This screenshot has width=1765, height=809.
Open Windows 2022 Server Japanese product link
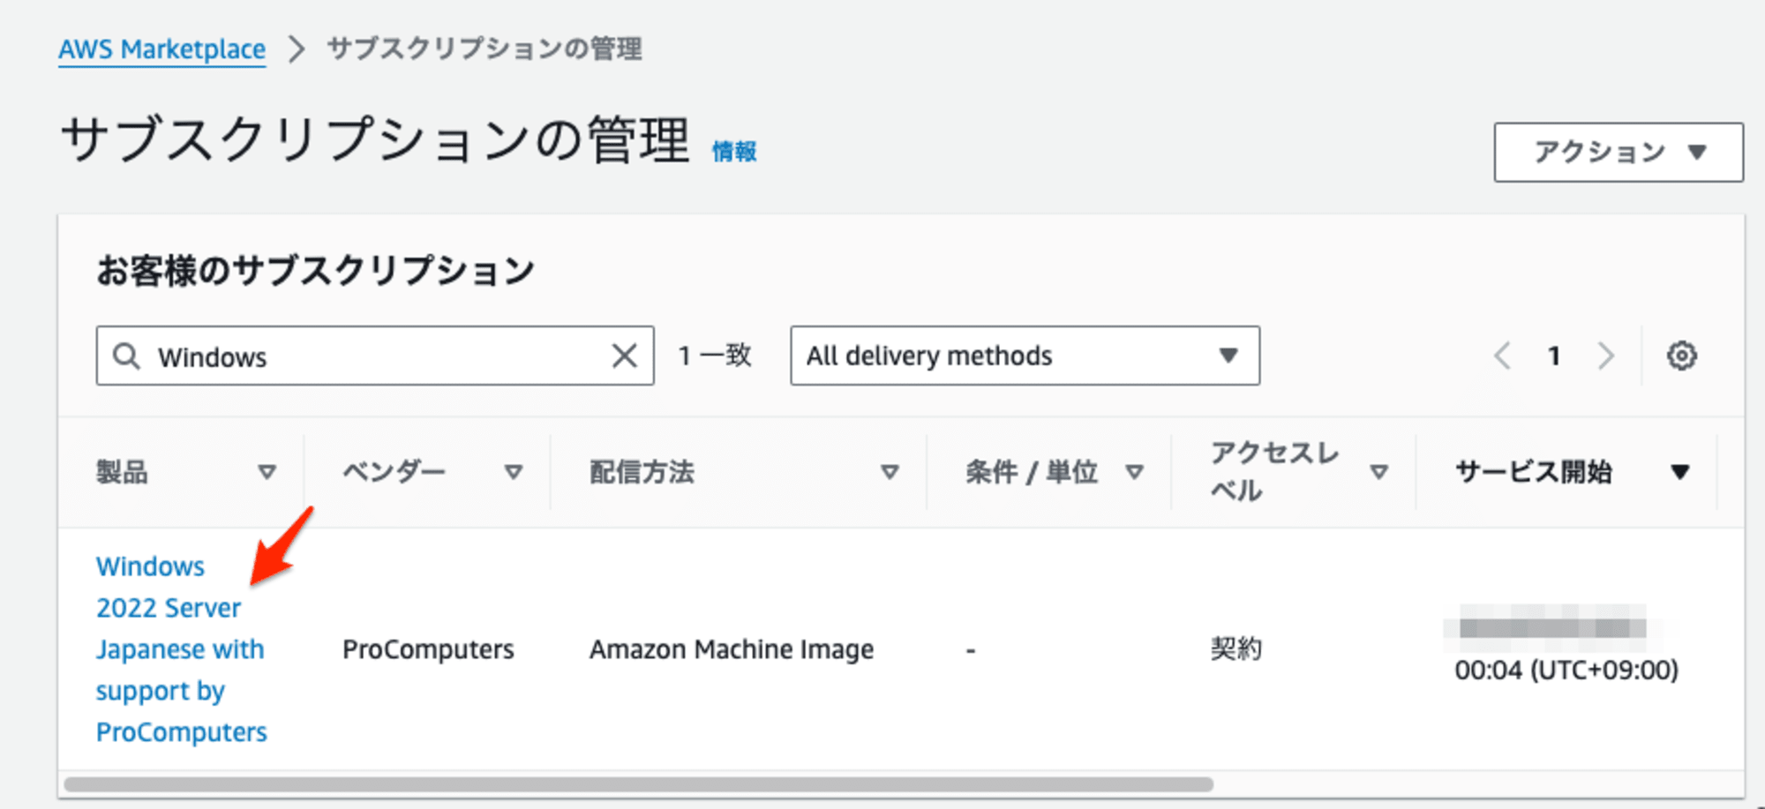tap(182, 648)
